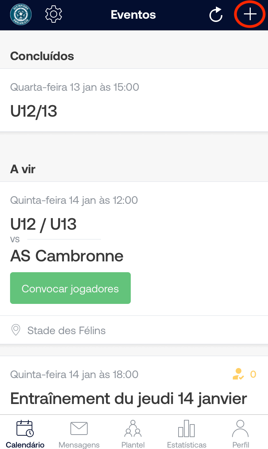The width and height of the screenshot is (268, 449).
Task: Go to the Perfil tab
Action: point(240,433)
